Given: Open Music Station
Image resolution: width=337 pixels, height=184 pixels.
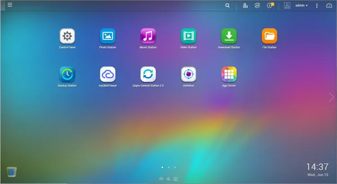Looking at the screenshot, I should (148, 36).
